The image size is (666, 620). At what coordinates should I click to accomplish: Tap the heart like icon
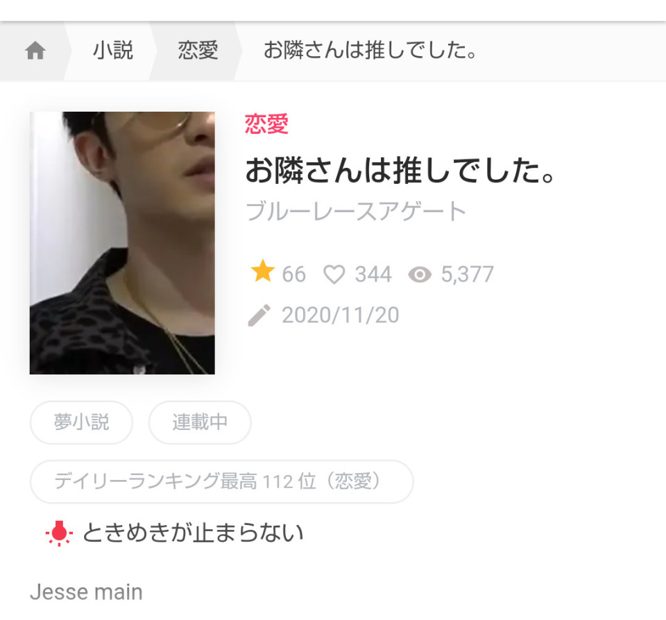[x=334, y=275]
